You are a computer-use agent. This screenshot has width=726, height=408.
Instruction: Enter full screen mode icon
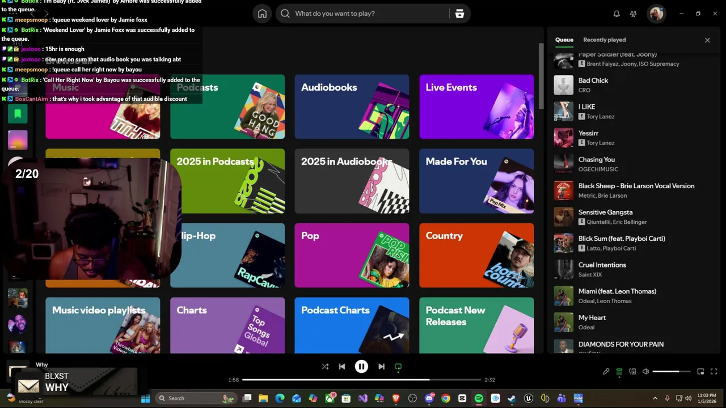click(714, 372)
